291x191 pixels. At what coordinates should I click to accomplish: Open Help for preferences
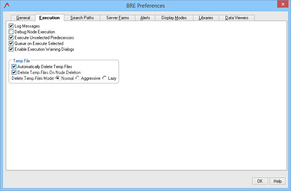[x=278, y=181]
